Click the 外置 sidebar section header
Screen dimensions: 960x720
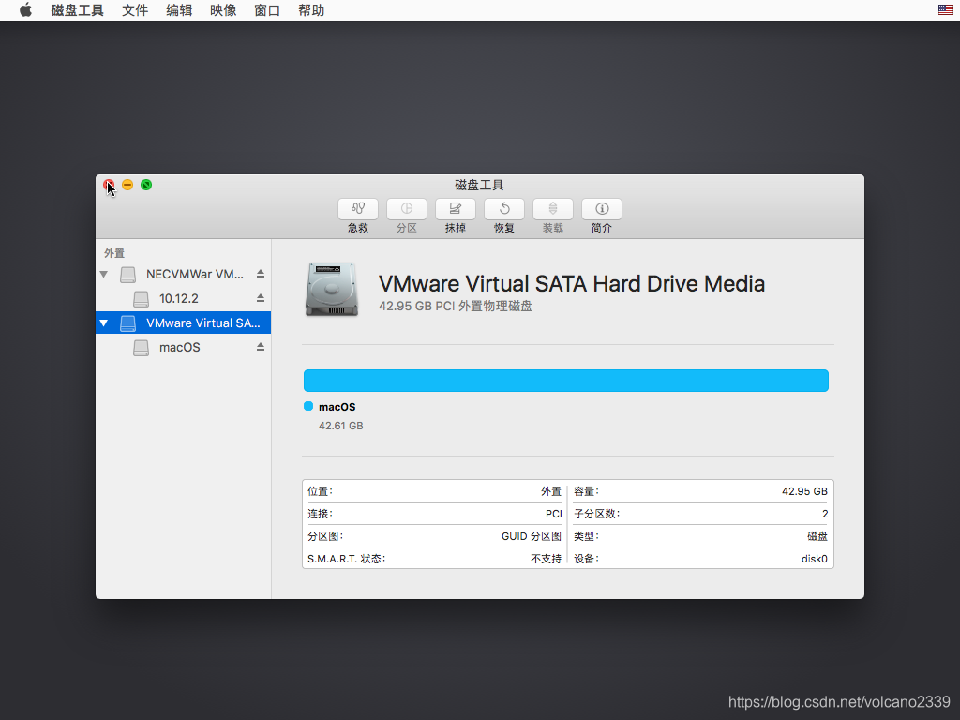pyautogui.click(x=113, y=253)
